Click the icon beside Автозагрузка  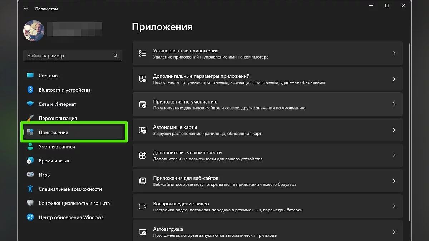[143, 232]
